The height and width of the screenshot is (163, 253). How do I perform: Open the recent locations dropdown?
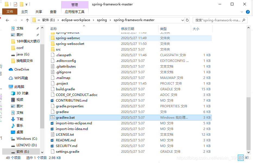tap(22, 20)
